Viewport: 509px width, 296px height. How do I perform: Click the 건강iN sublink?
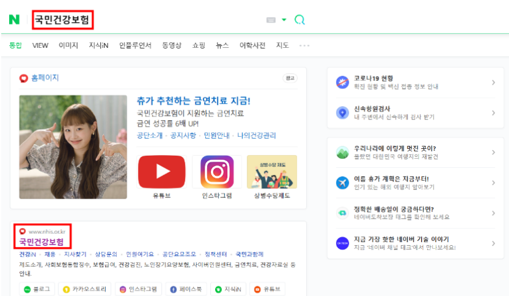(x=28, y=254)
